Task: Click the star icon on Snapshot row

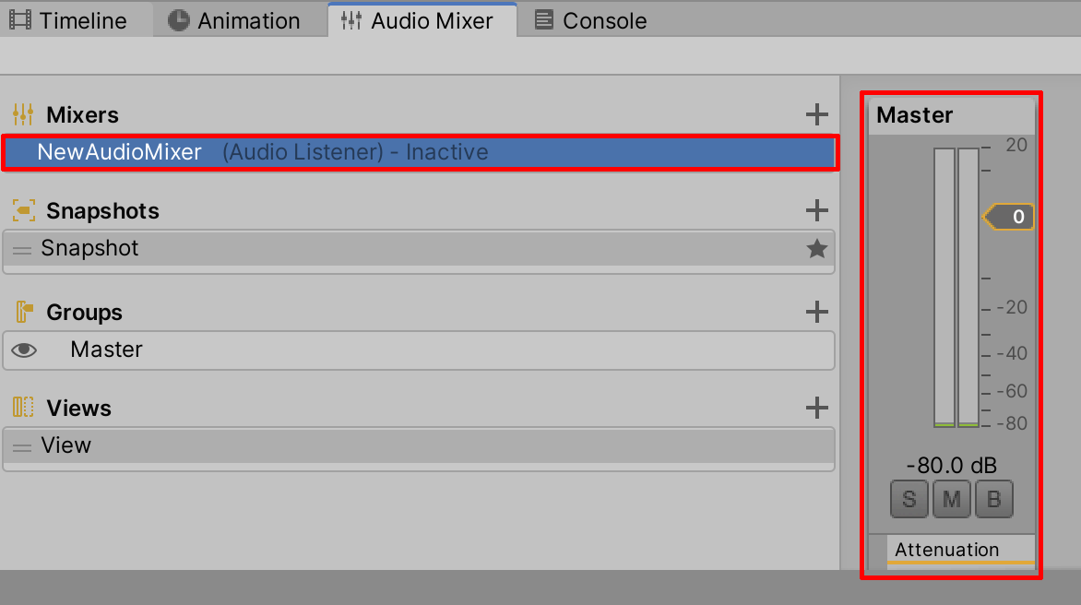Action: click(816, 248)
